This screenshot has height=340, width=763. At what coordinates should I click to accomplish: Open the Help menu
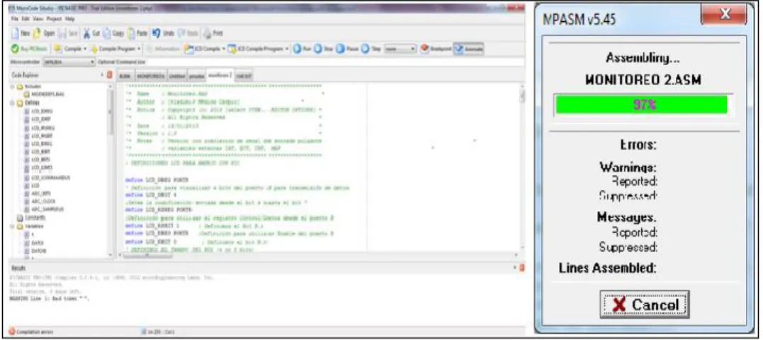pos(70,18)
